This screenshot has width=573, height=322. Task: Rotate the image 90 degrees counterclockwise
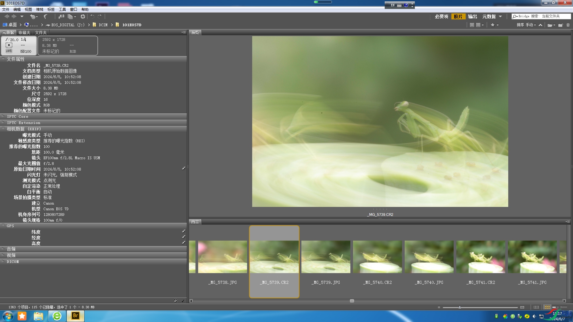coord(92,17)
